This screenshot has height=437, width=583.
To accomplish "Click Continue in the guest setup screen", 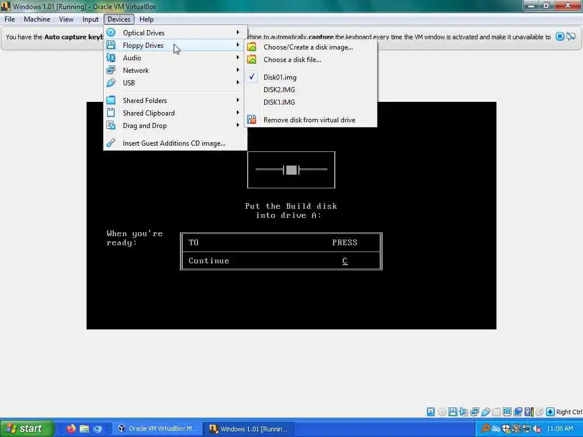I will (208, 261).
